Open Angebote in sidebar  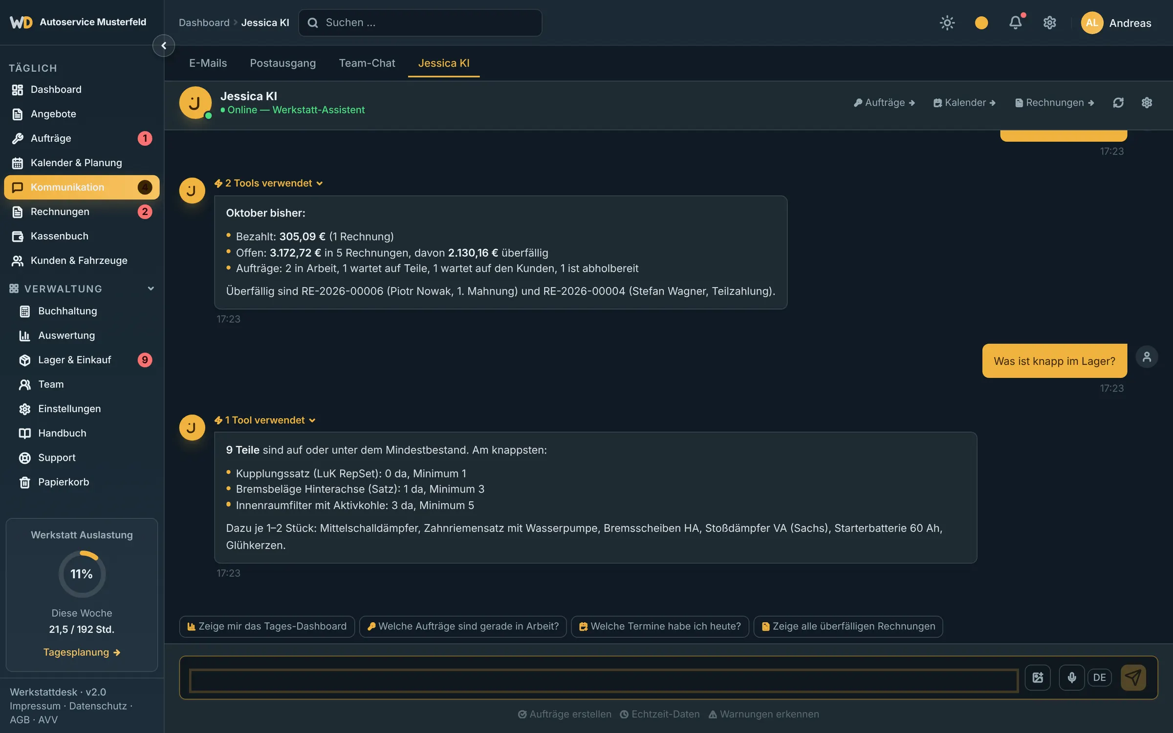click(x=82, y=114)
